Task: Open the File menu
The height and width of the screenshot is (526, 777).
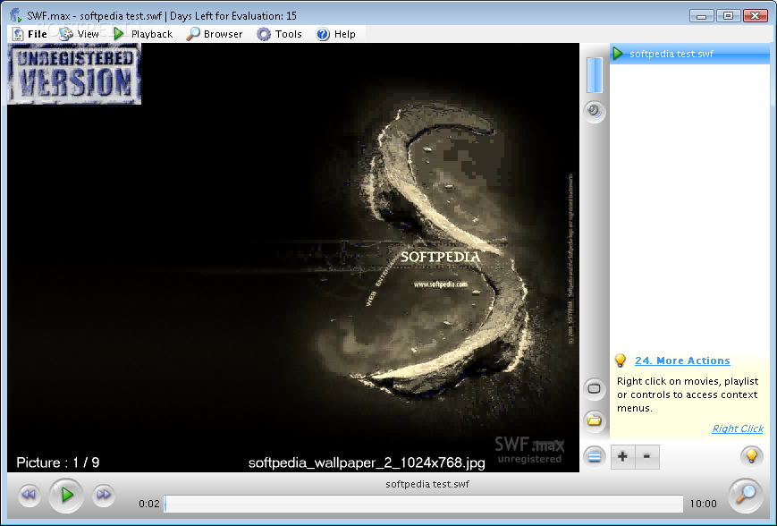Action: point(30,34)
